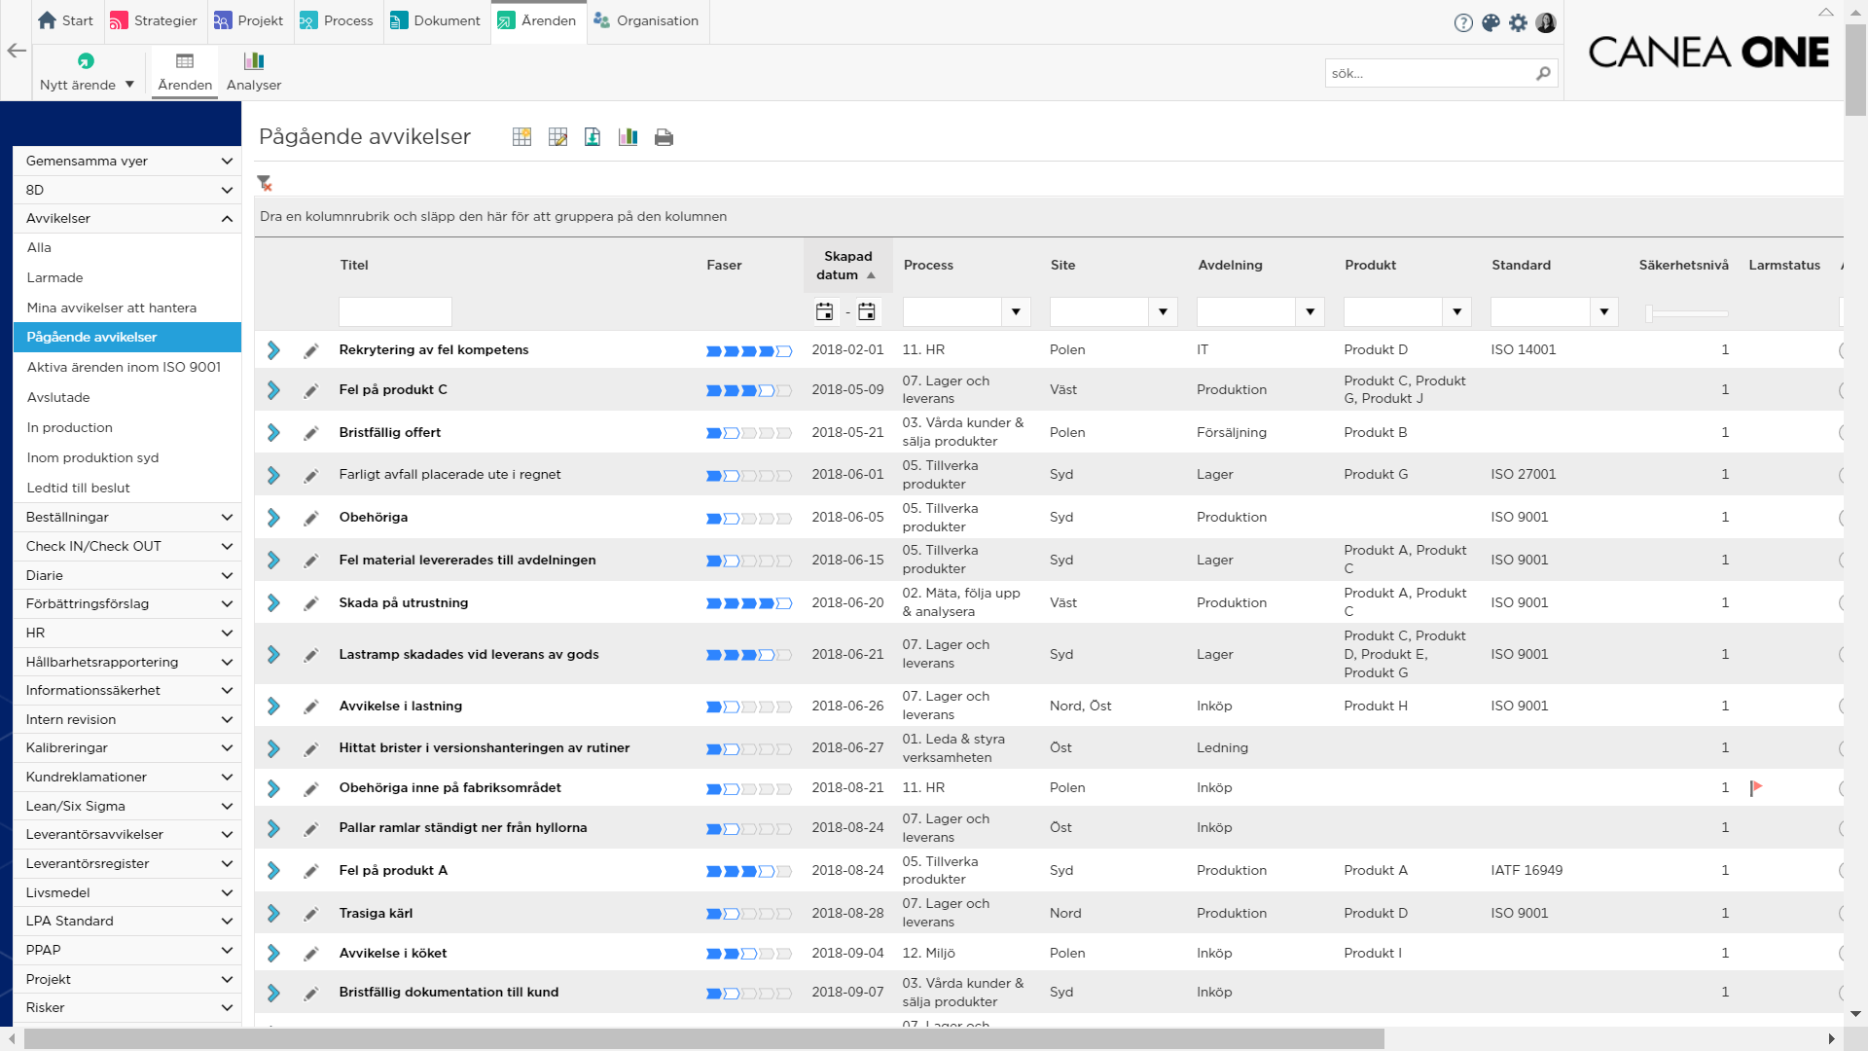The image size is (1868, 1051).
Task: Click the help question mark icon
Action: (1463, 22)
